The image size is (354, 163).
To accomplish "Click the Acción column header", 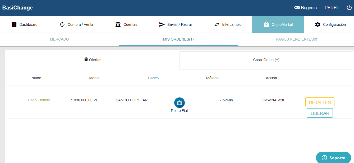I will pyautogui.click(x=271, y=78).
